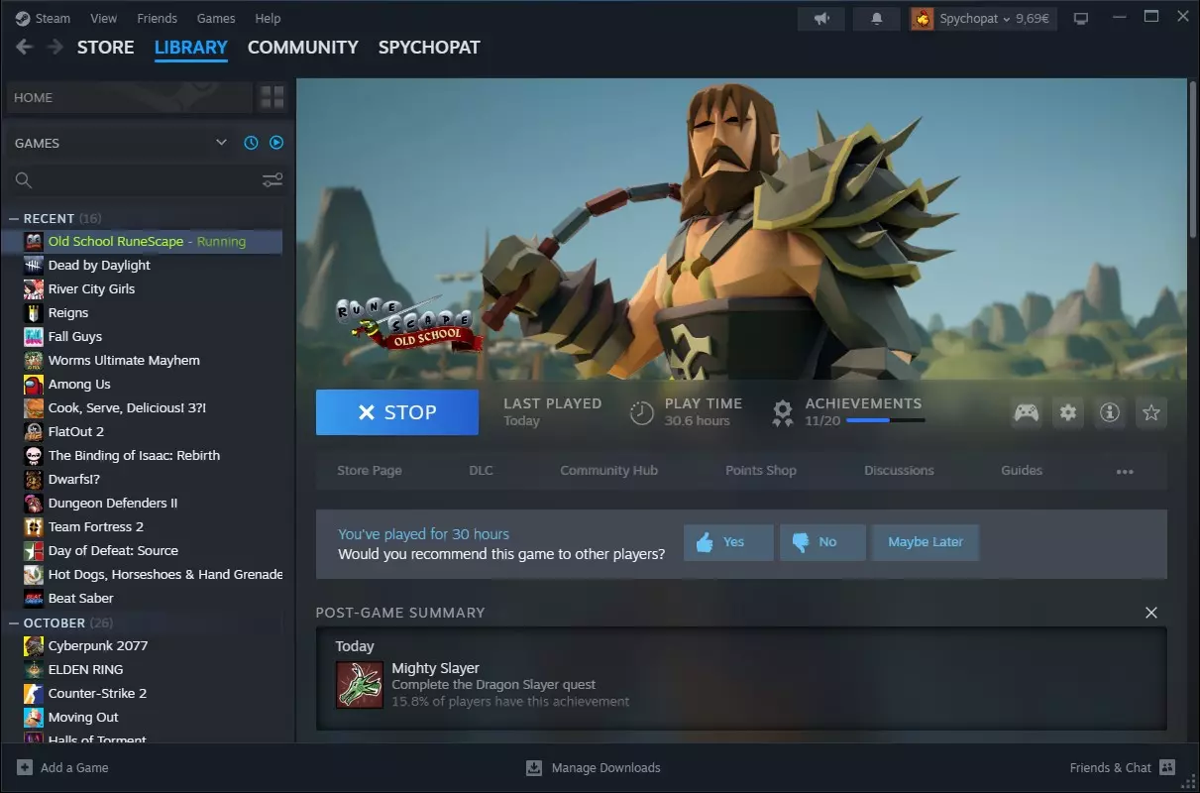Click the Counter-Strike 2 game icon
The height and width of the screenshot is (793, 1200).
coord(34,694)
